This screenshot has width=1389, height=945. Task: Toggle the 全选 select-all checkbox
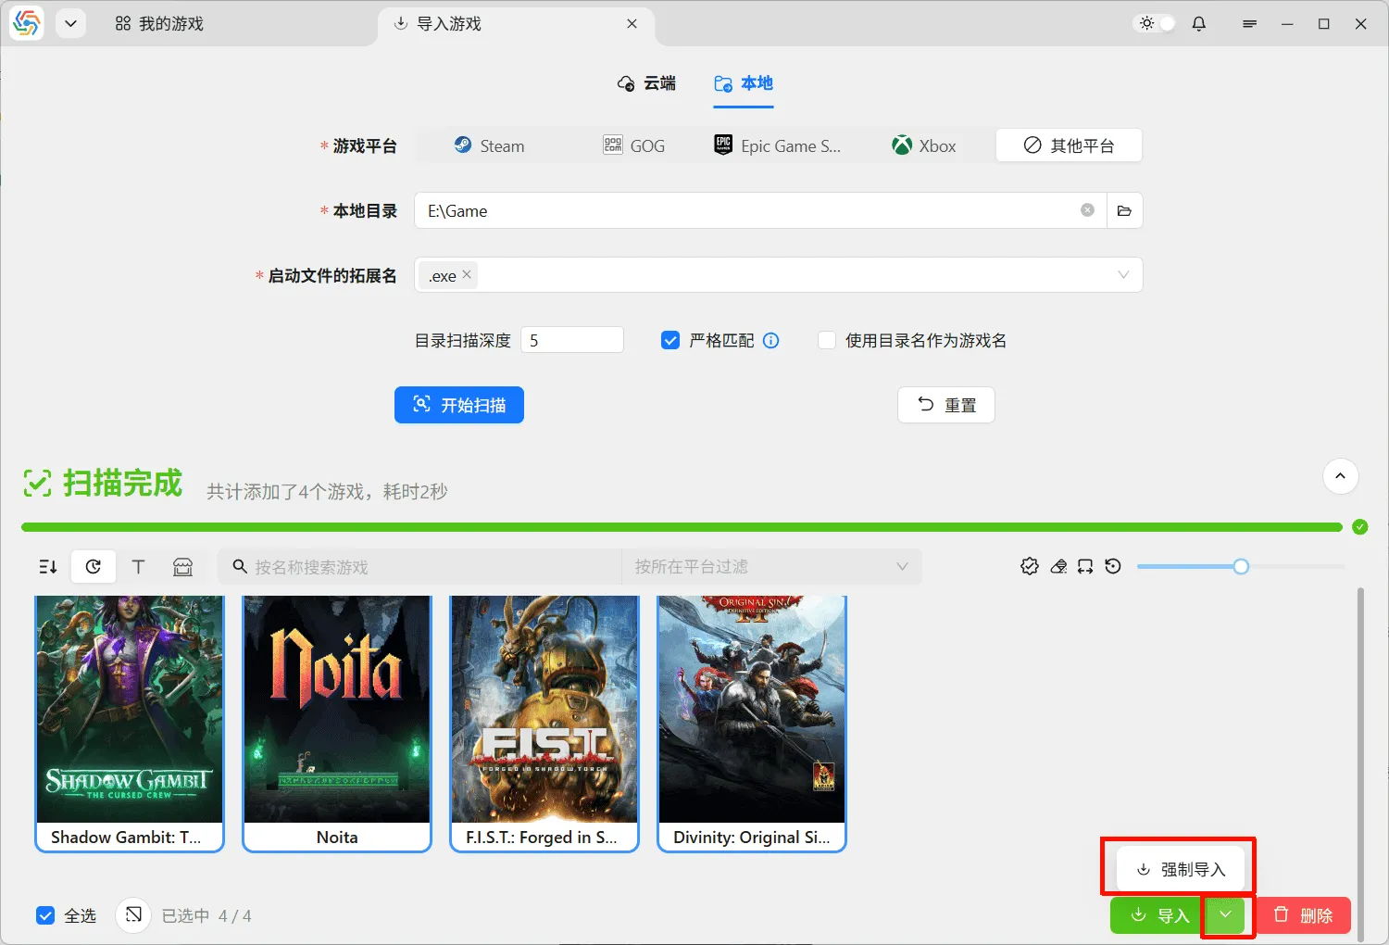45,915
